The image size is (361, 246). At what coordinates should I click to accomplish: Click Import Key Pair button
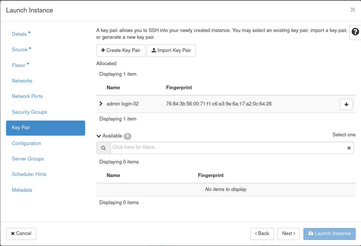click(171, 50)
